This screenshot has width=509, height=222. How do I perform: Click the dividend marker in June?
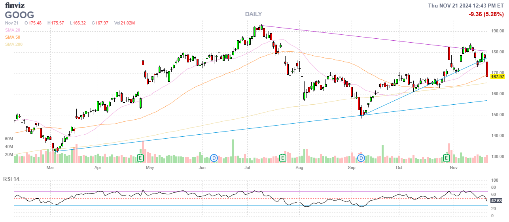coord(214,158)
